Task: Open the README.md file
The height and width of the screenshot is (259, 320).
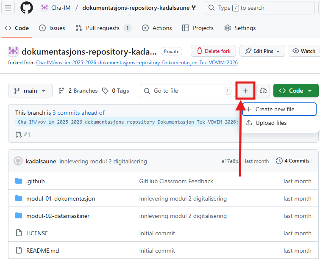Action: pyautogui.click(x=42, y=251)
